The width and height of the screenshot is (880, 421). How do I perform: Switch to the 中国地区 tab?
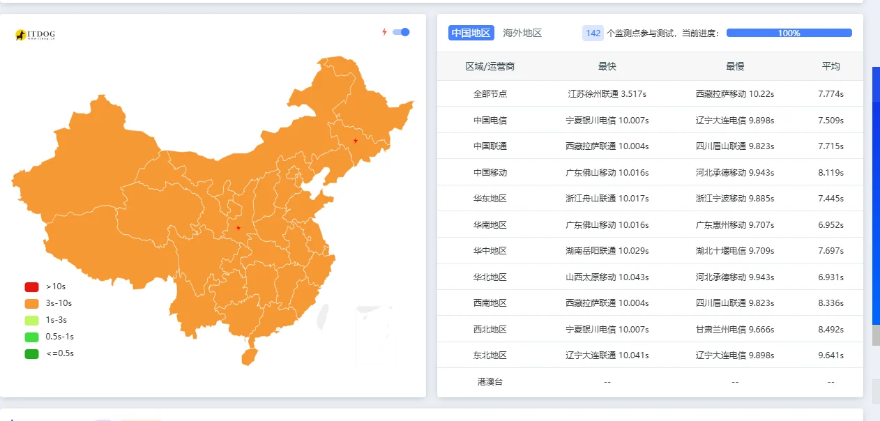pyautogui.click(x=471, y=33)
